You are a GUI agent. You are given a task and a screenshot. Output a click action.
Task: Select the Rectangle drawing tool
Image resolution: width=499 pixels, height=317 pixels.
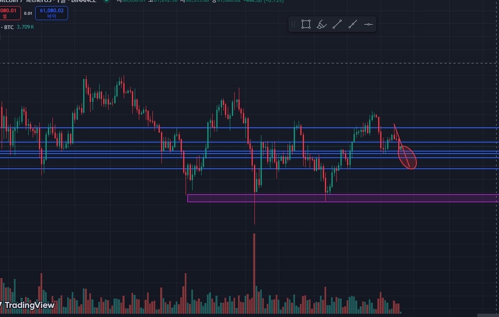(306, 25)
